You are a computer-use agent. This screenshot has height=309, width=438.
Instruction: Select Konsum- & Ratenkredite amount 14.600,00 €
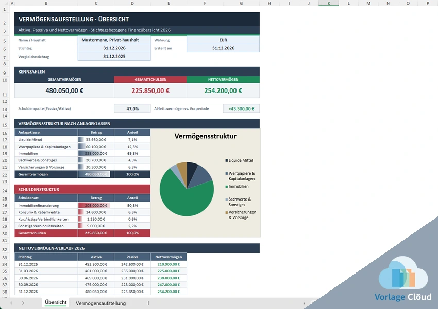coord(96,212)
